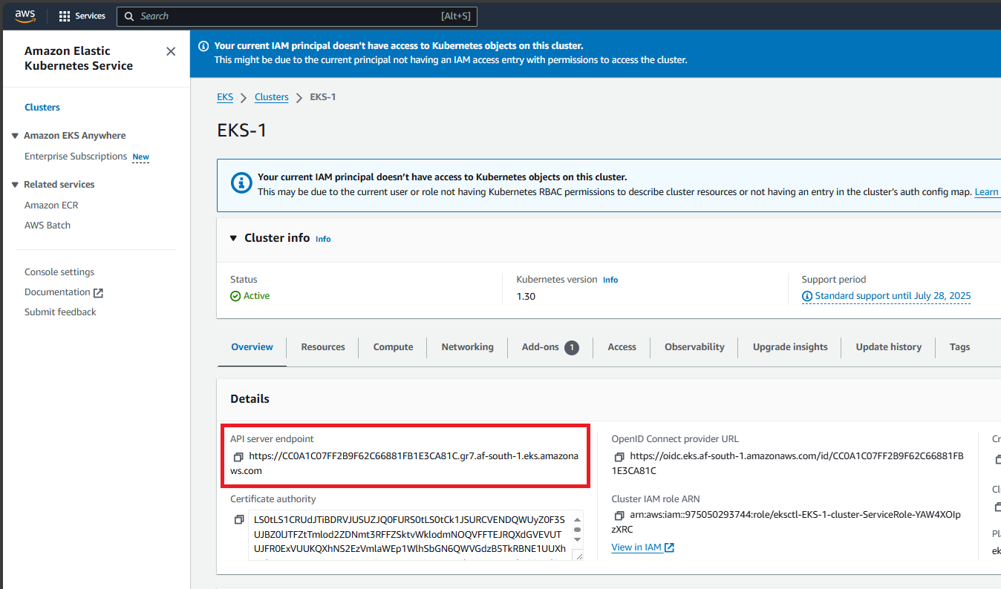Click View in IAM link
The image size is (1001, 589).
point(642,547)
